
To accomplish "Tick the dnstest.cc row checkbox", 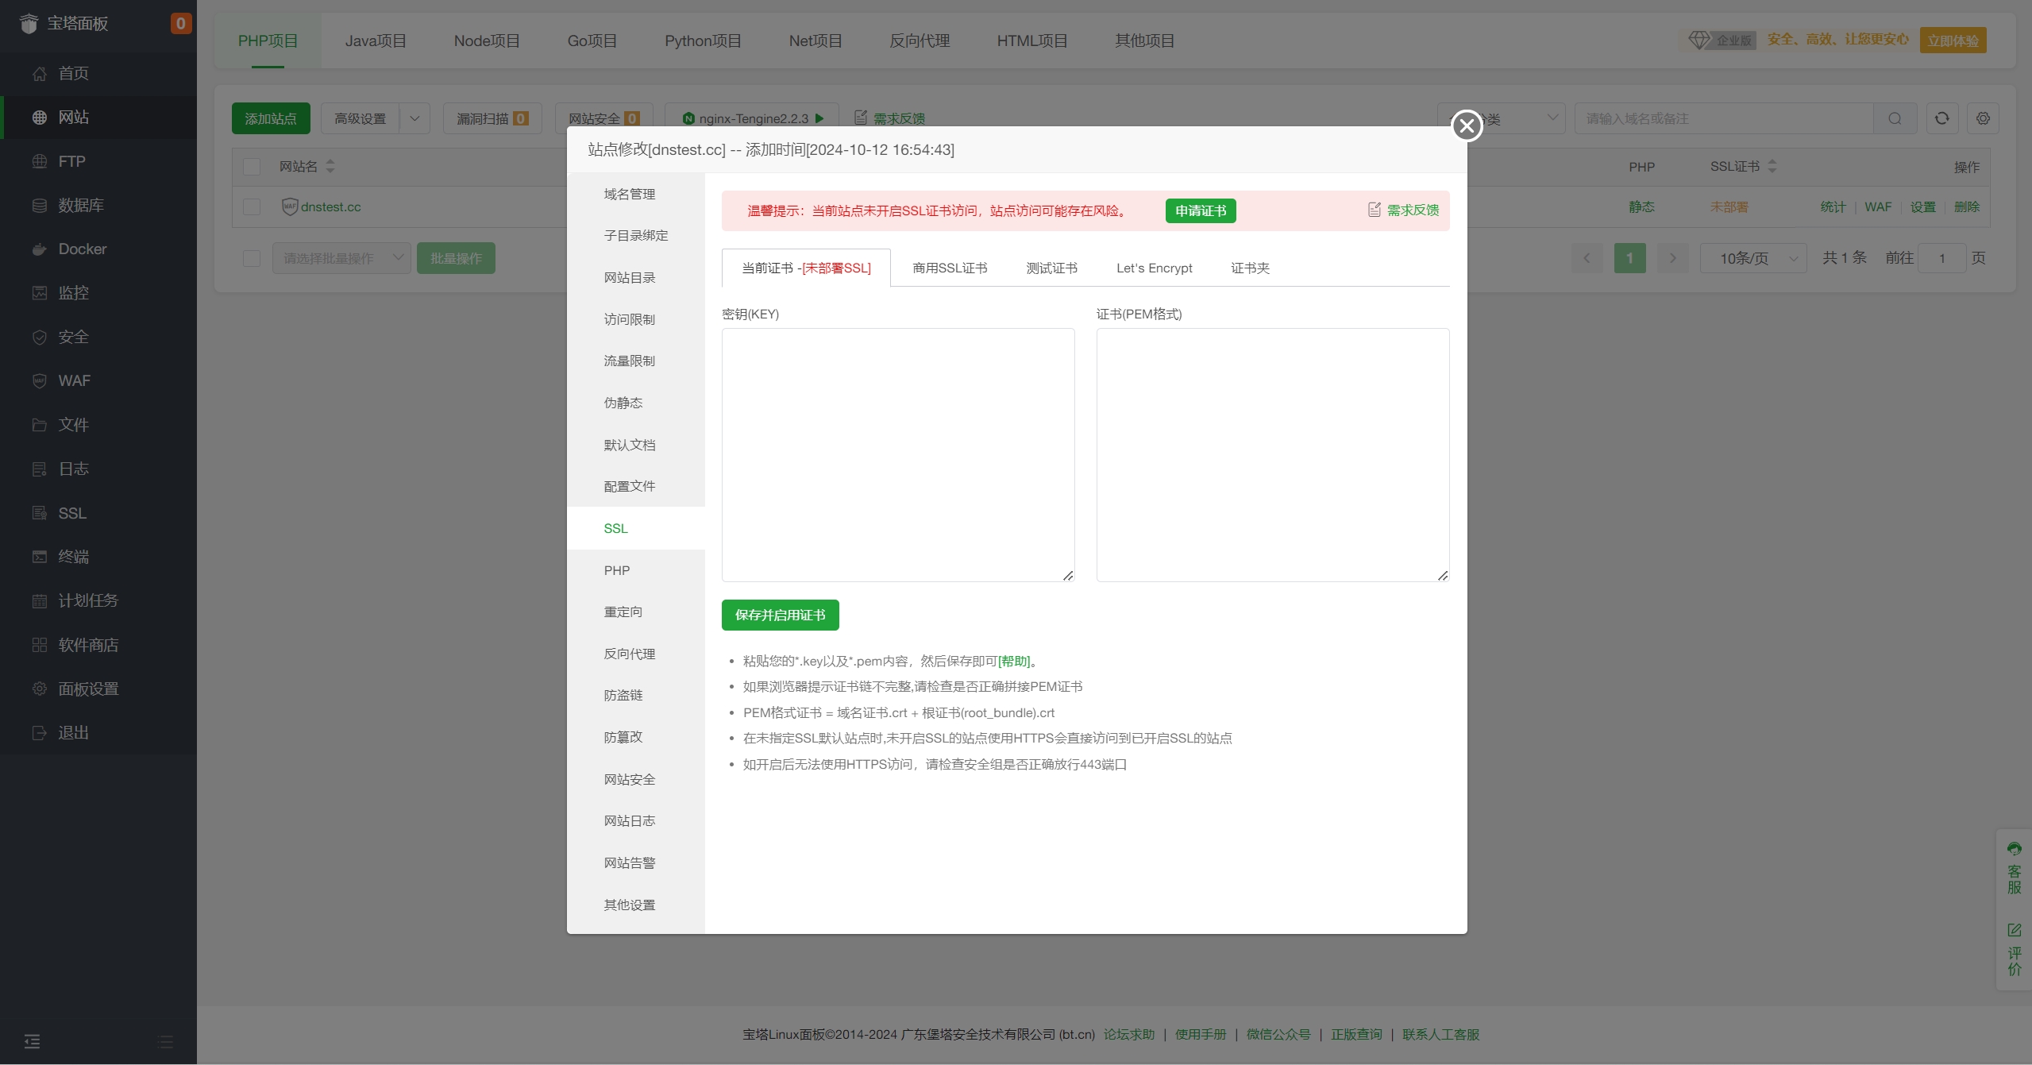I will click(252, 206).
